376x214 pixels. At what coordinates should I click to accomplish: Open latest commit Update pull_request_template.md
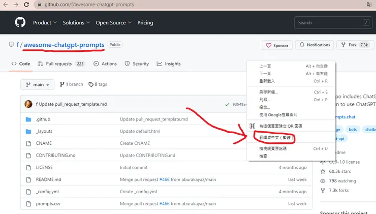(73, 104)
